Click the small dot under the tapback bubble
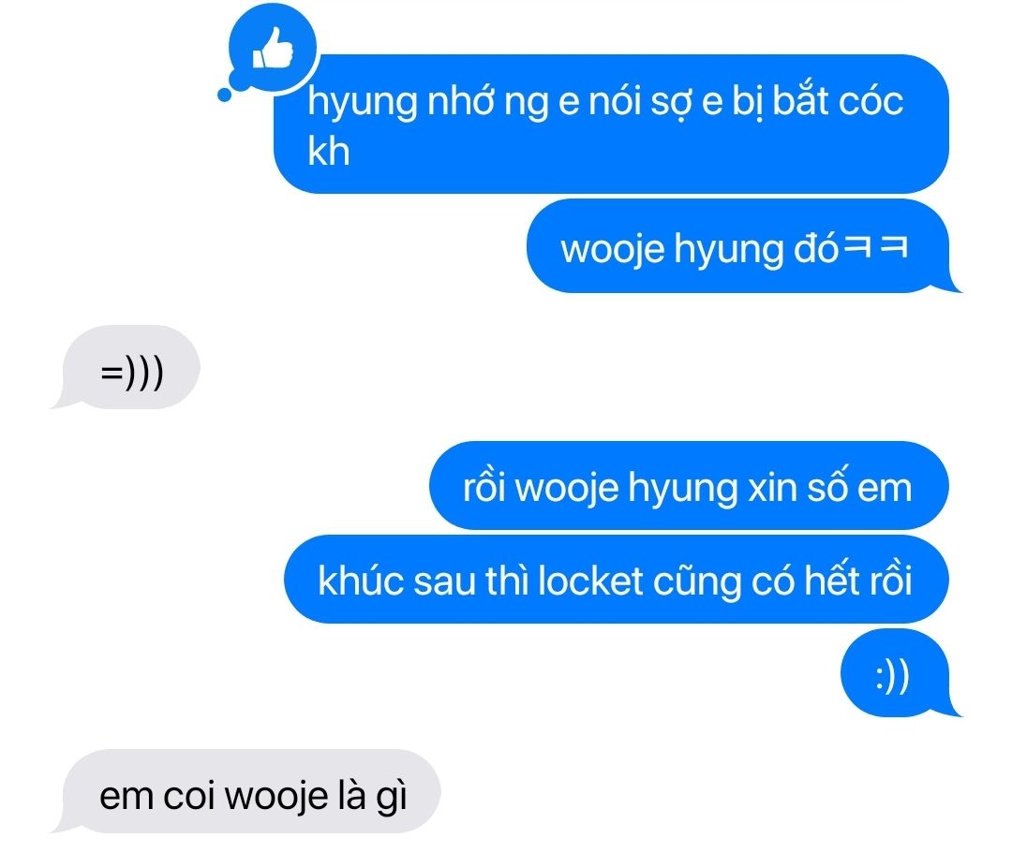This screenshot has height=853, width=1012. (225, 95)
